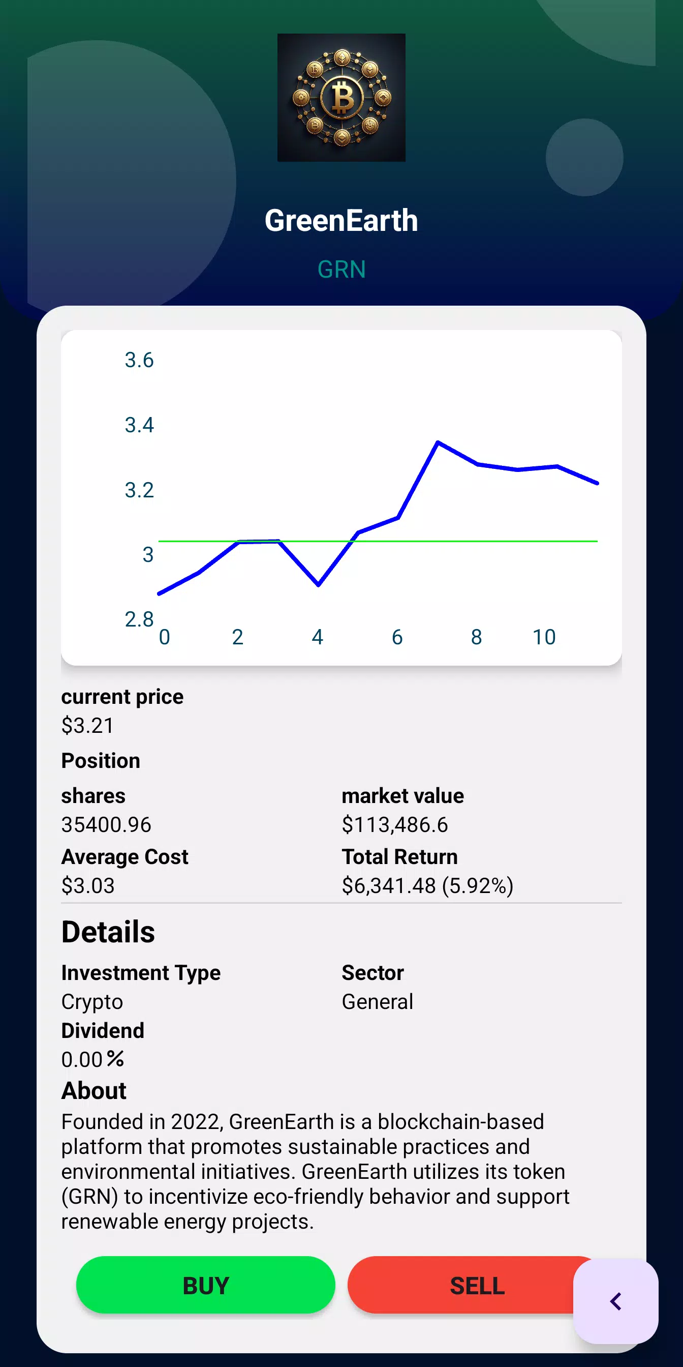Tap the About description paragraph
This screenshot has height=1367, width=683.
315,1171
